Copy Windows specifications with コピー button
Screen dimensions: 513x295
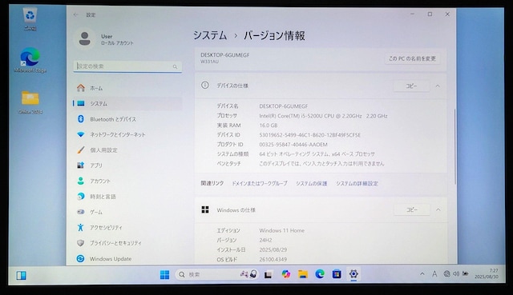tap(411, 209)
